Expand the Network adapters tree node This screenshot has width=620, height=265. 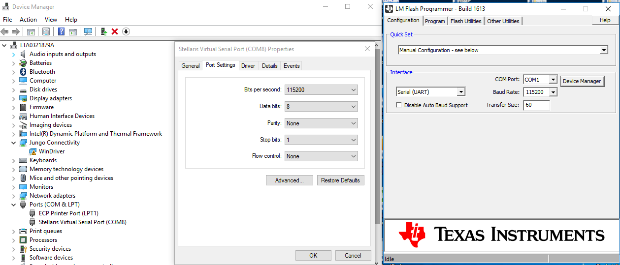(13, 196)
